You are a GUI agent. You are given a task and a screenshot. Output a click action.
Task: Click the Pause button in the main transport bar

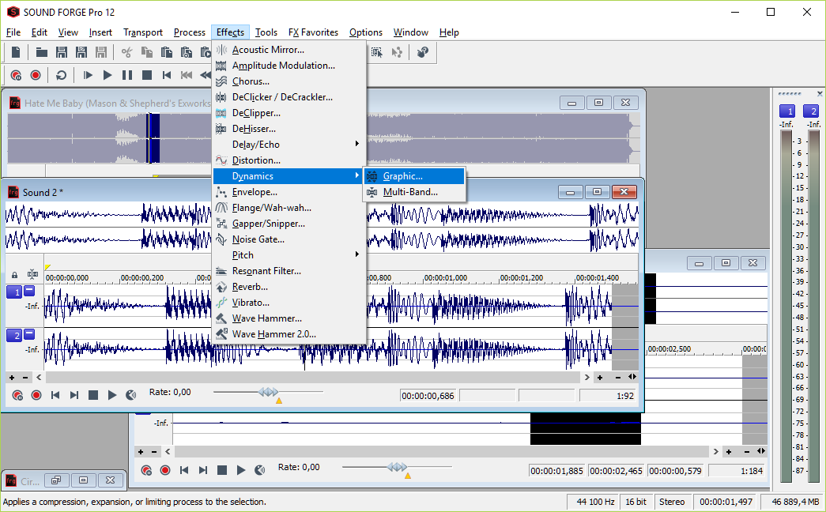[x=127, y=75]
